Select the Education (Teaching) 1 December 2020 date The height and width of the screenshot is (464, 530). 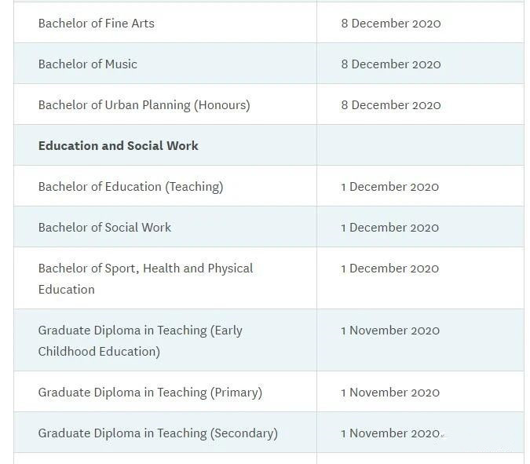[x=390, y=187]
